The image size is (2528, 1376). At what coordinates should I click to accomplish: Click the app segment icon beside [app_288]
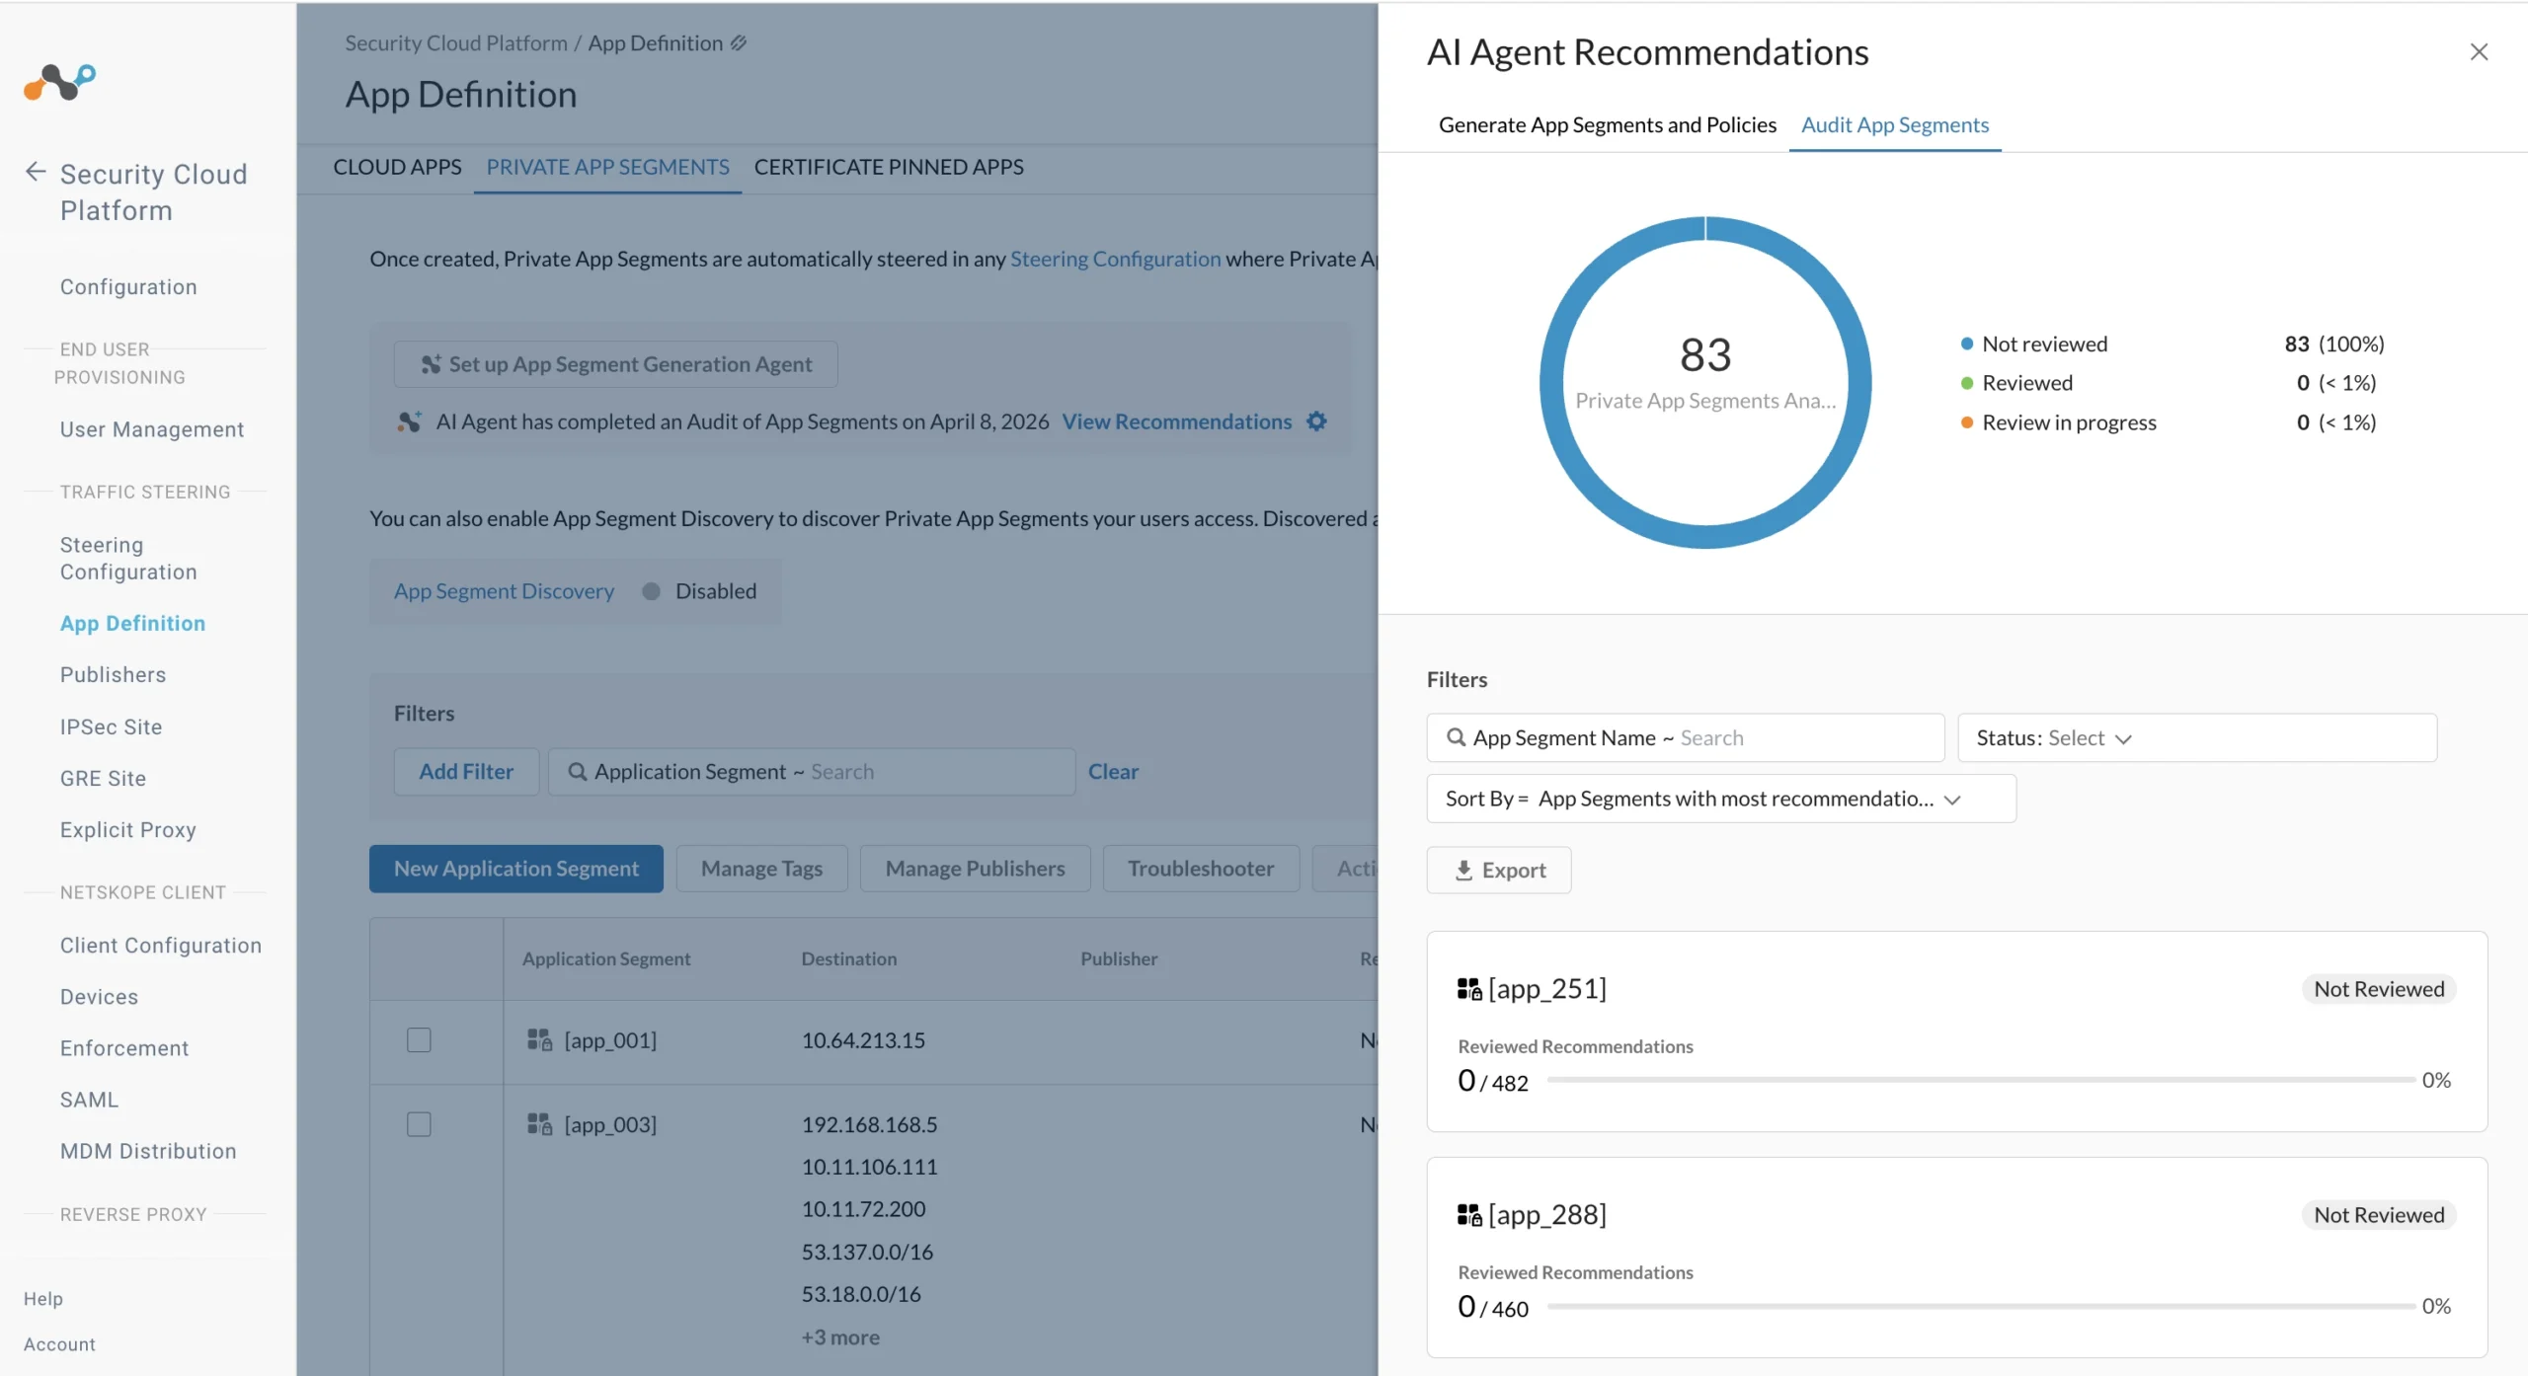[1469, 1215]
